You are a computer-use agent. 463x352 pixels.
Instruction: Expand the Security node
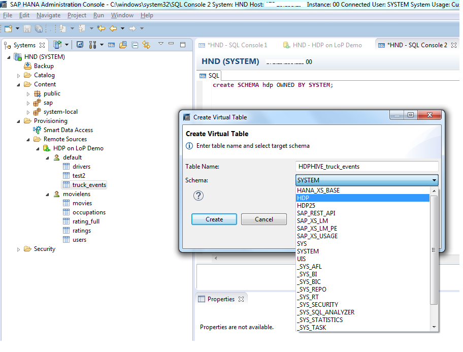(18, 249)
